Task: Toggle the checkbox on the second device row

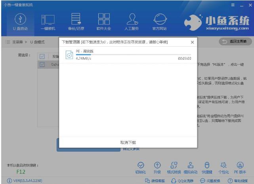Action: point(42,64)
